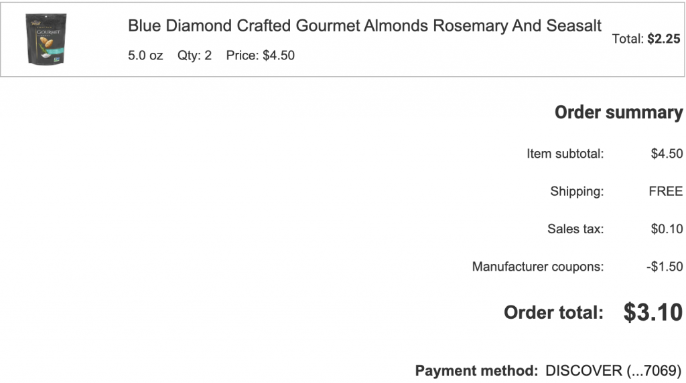Image resolution: width=686 pixels, height=383 pixels.
Task: Click the Shipping label
Action: point(577,191)
